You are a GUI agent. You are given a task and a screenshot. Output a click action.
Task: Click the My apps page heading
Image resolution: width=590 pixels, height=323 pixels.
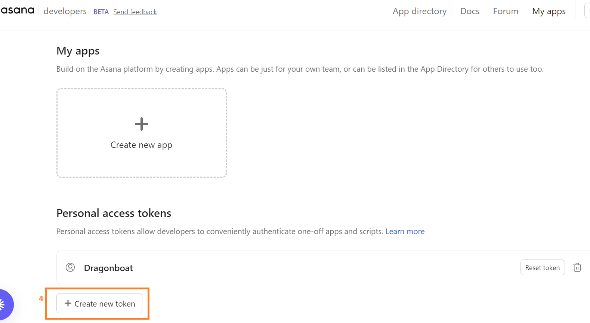point(78,51)
